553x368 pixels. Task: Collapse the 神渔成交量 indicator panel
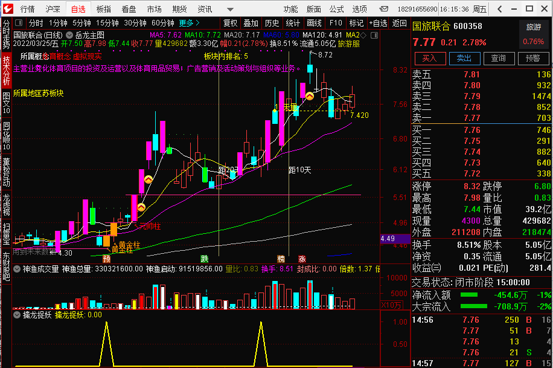tap(16, 269)
